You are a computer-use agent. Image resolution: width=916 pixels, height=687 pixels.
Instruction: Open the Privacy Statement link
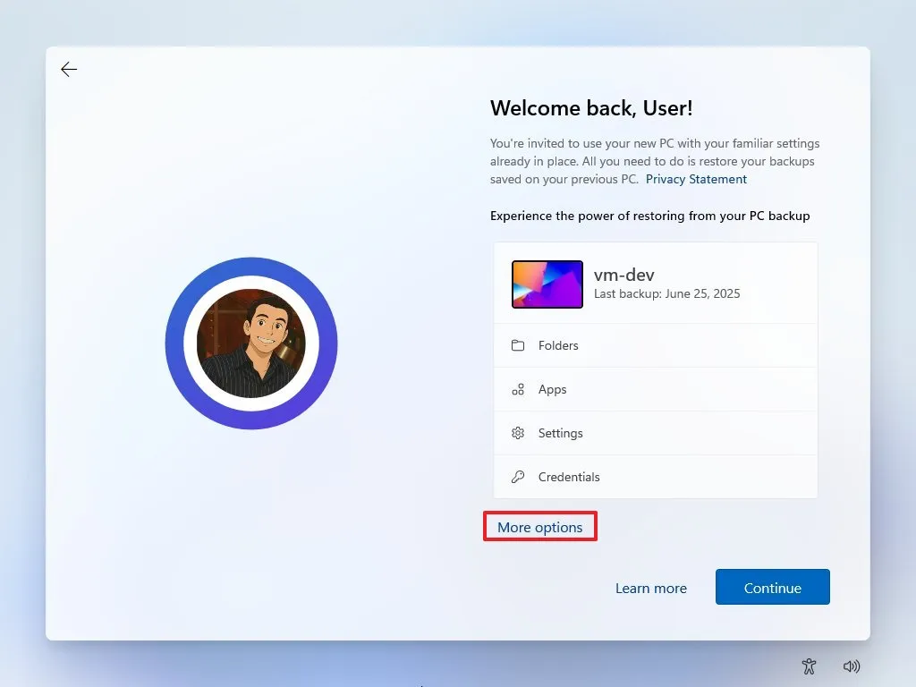pos(696,179)
